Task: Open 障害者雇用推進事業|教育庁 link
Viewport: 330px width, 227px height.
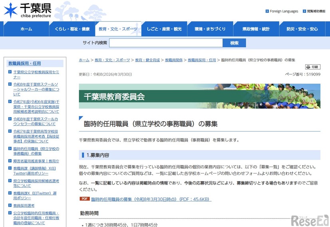Action: [36, 161]
